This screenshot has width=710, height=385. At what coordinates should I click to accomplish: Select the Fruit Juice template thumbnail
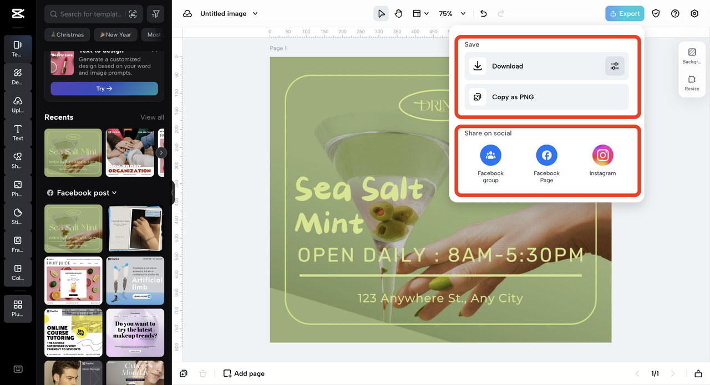click(x=73, y=280)
